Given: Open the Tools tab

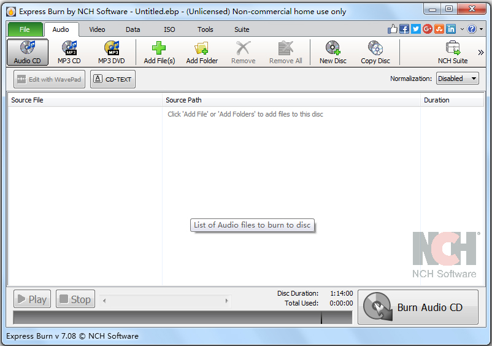Looking at the screenshot, I should (206, 29).
